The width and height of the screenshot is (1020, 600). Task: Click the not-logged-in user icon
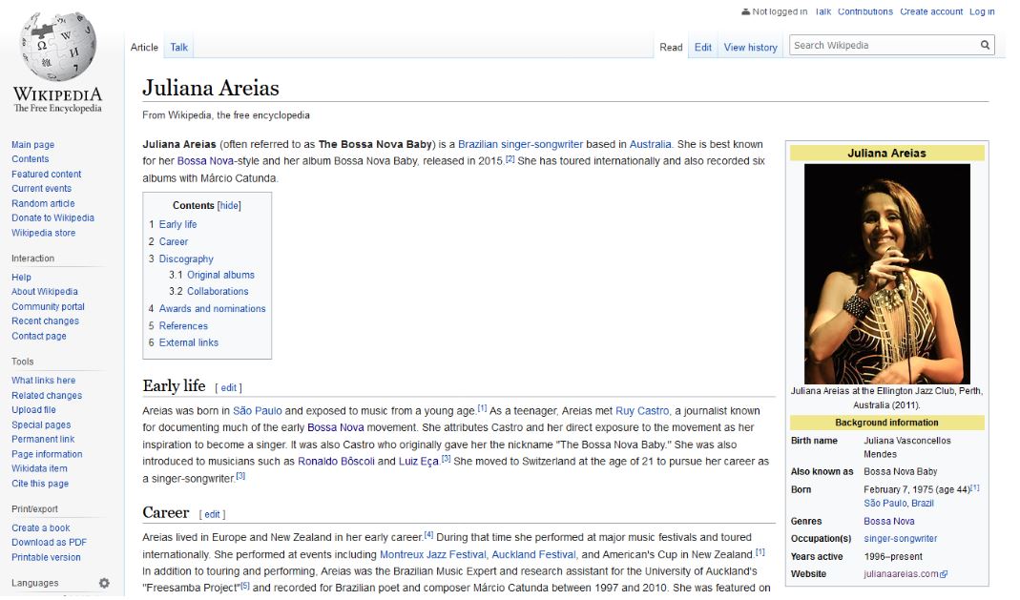(x=745, y=11)
